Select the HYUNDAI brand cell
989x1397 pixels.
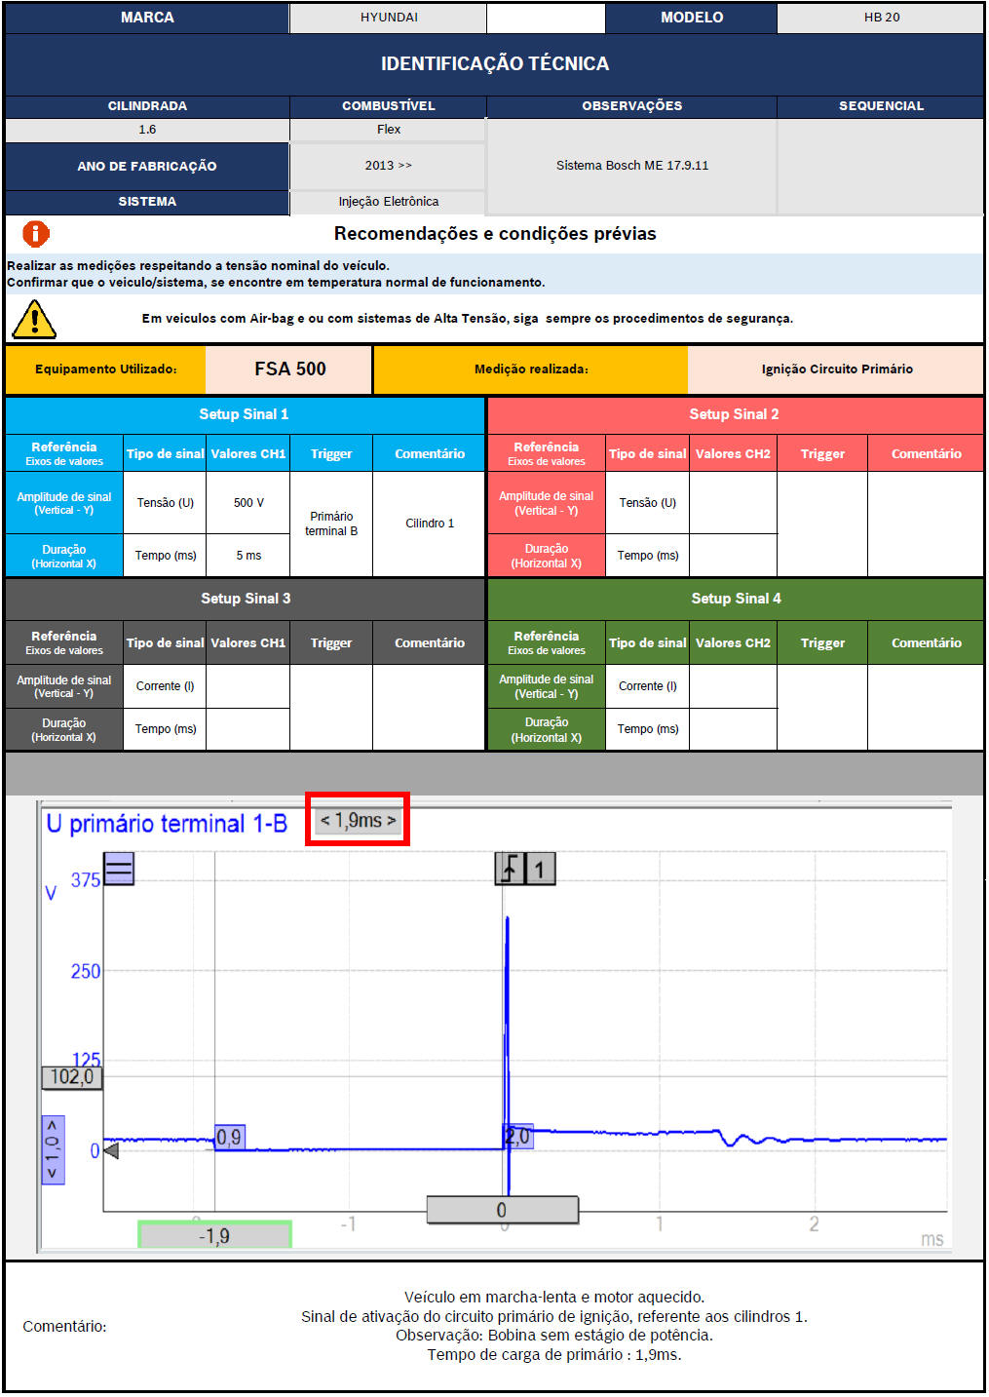coord(389,18)
